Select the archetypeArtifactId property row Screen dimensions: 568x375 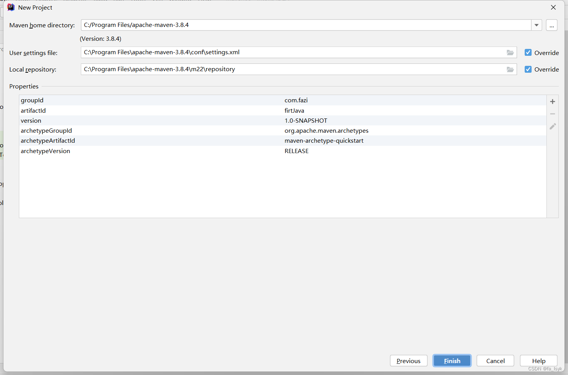click(154, 140)
